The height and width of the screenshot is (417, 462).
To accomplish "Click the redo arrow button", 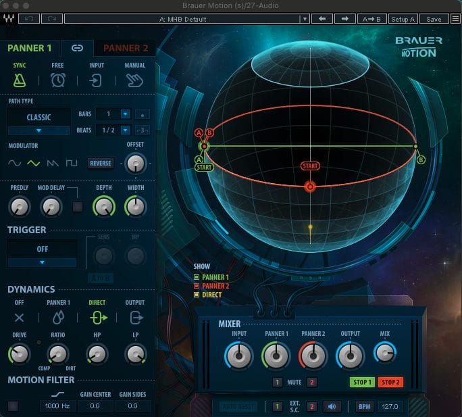I will click(52, 19).
